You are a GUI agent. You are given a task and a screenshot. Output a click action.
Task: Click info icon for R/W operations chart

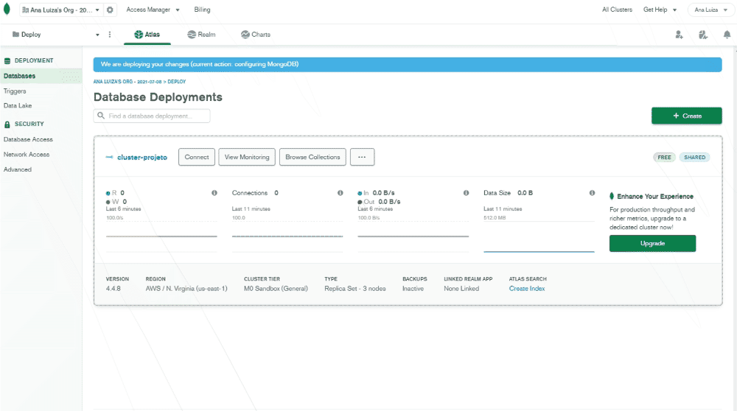[214, 193]
